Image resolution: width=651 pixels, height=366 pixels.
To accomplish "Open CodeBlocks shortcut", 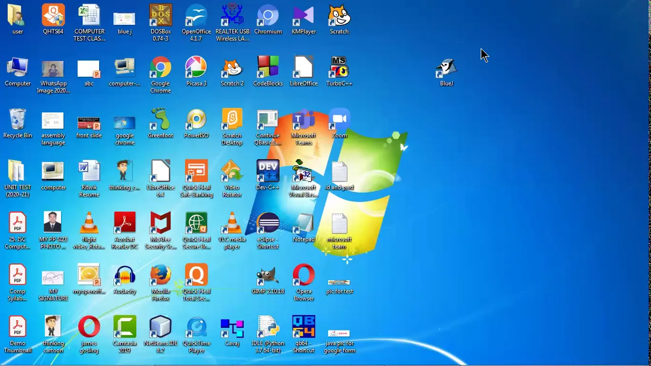I will pos(268,72).
